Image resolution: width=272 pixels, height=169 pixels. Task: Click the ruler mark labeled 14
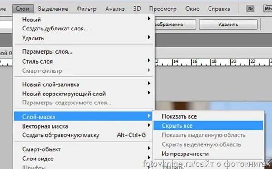coord(175,61)
